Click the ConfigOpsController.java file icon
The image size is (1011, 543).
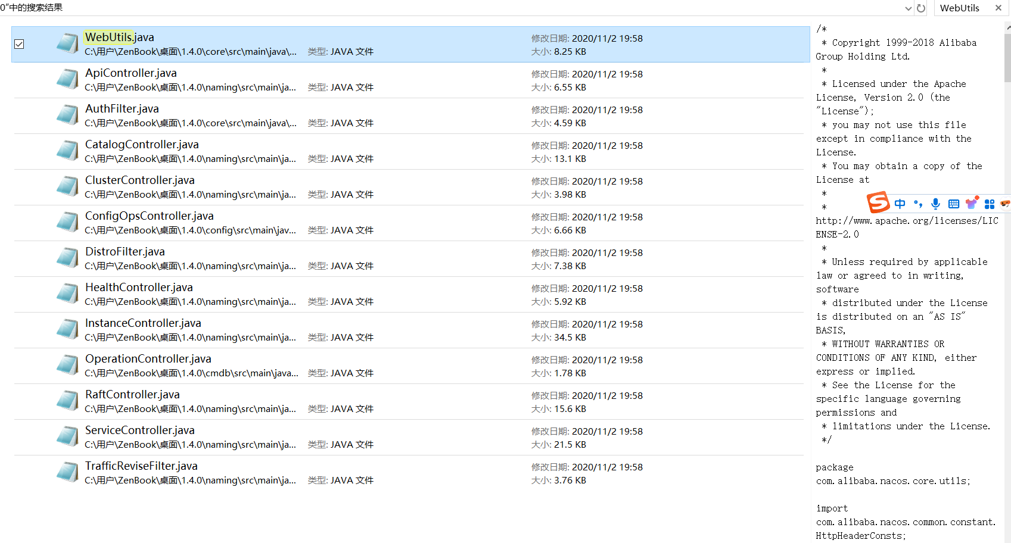pyautogui.click(x=67, y=222)
